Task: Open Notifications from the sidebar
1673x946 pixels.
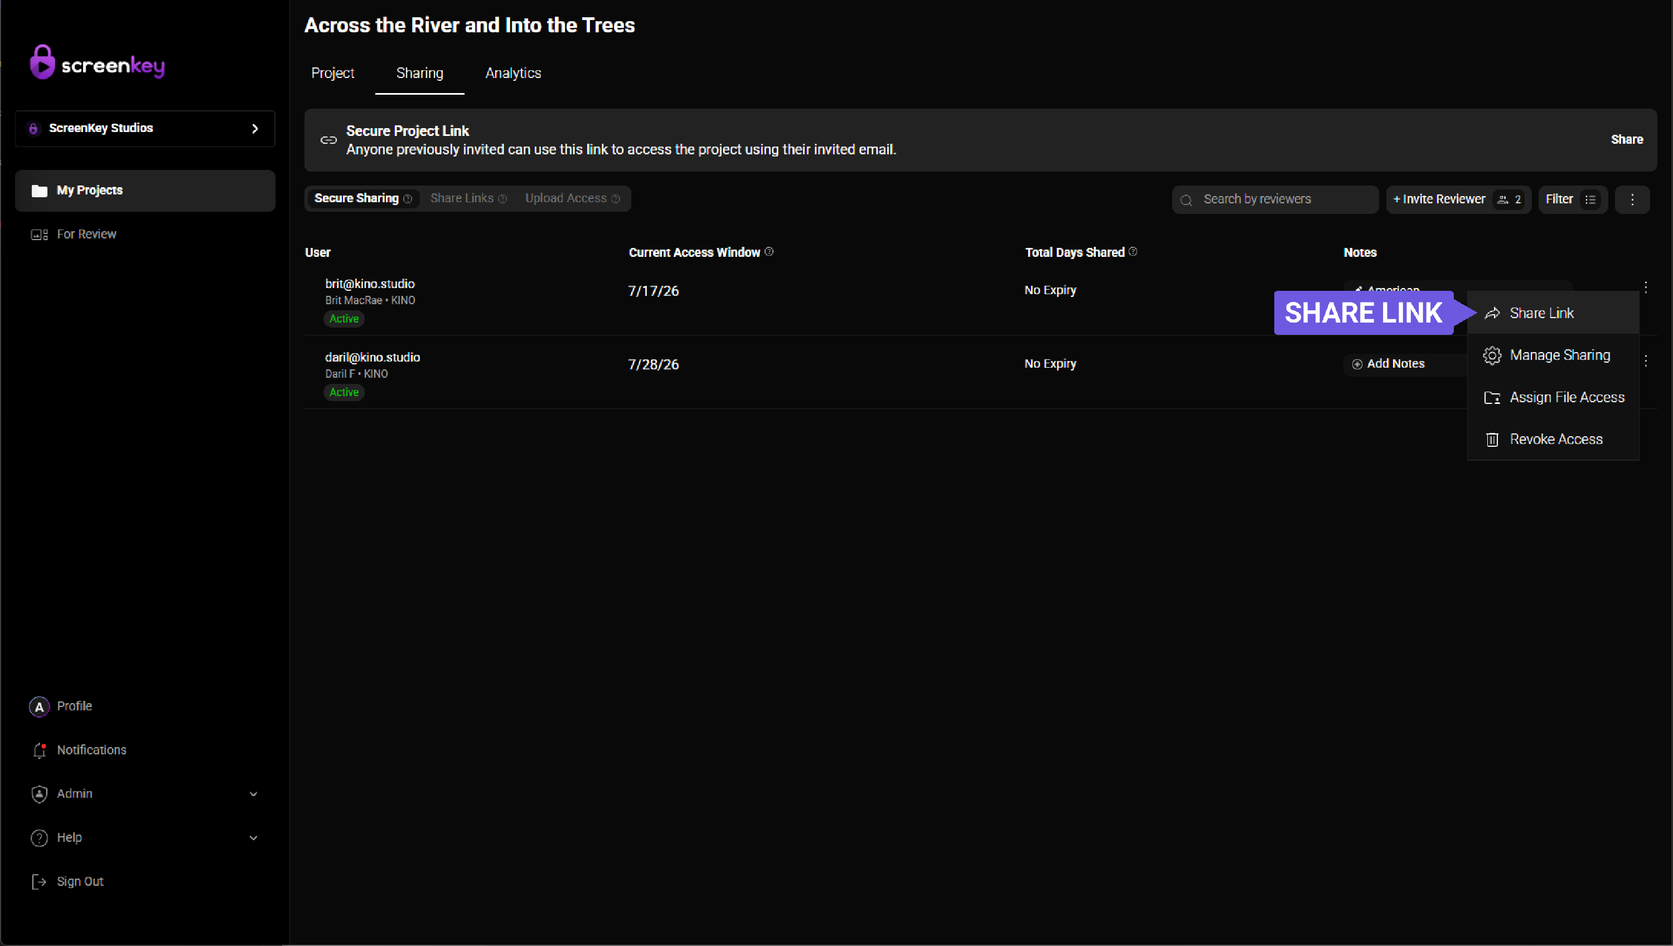Action: pyautogui.click(x=78, y=750)
